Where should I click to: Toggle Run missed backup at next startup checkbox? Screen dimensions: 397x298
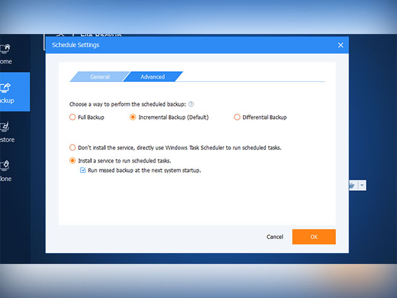[83, 170]
